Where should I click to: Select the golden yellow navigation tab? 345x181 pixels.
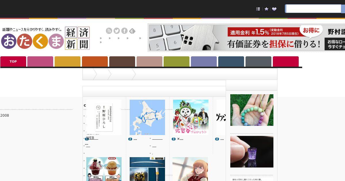tap(68, 61)
